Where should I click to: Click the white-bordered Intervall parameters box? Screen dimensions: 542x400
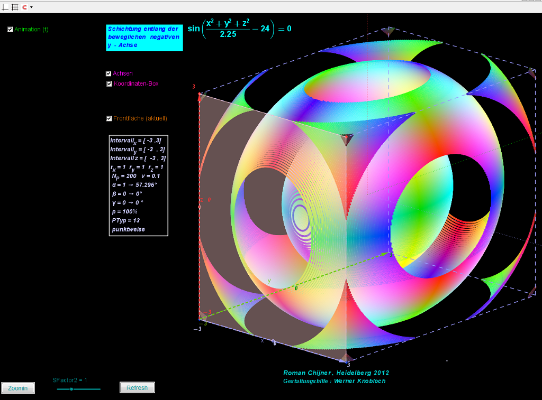[138, 185]
